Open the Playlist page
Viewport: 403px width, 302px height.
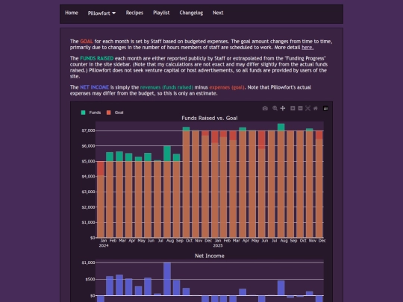[161, 13]
